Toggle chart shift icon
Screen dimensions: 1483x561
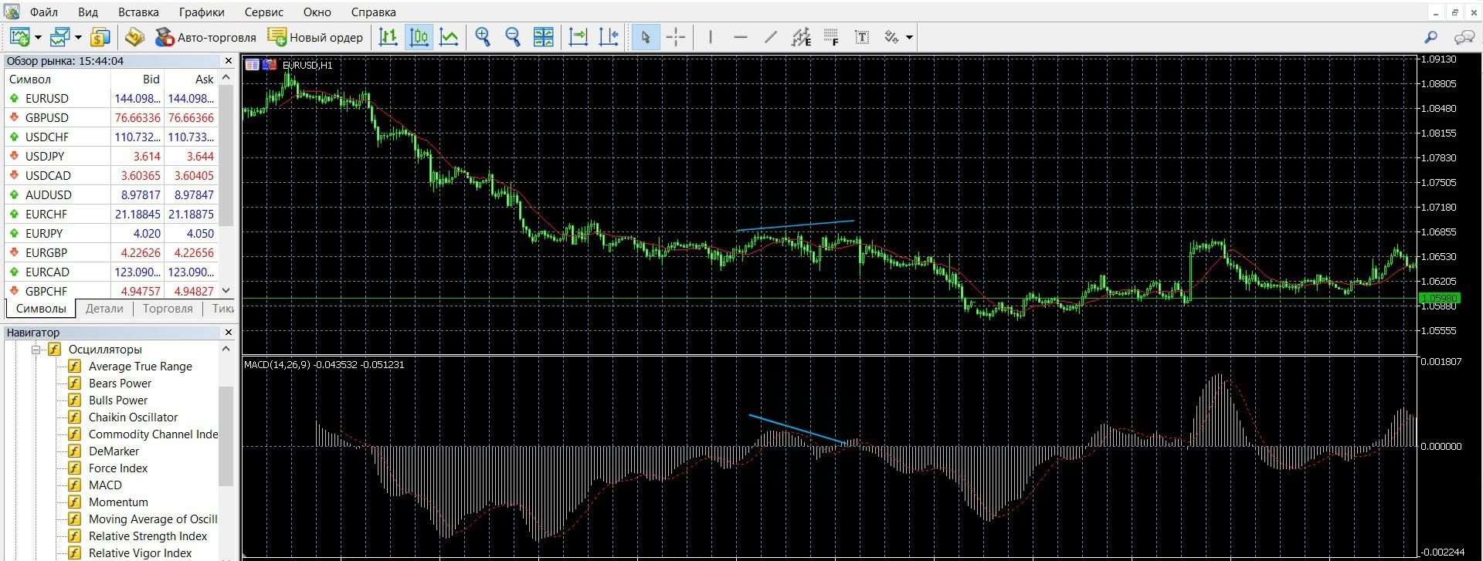[609, 37]
